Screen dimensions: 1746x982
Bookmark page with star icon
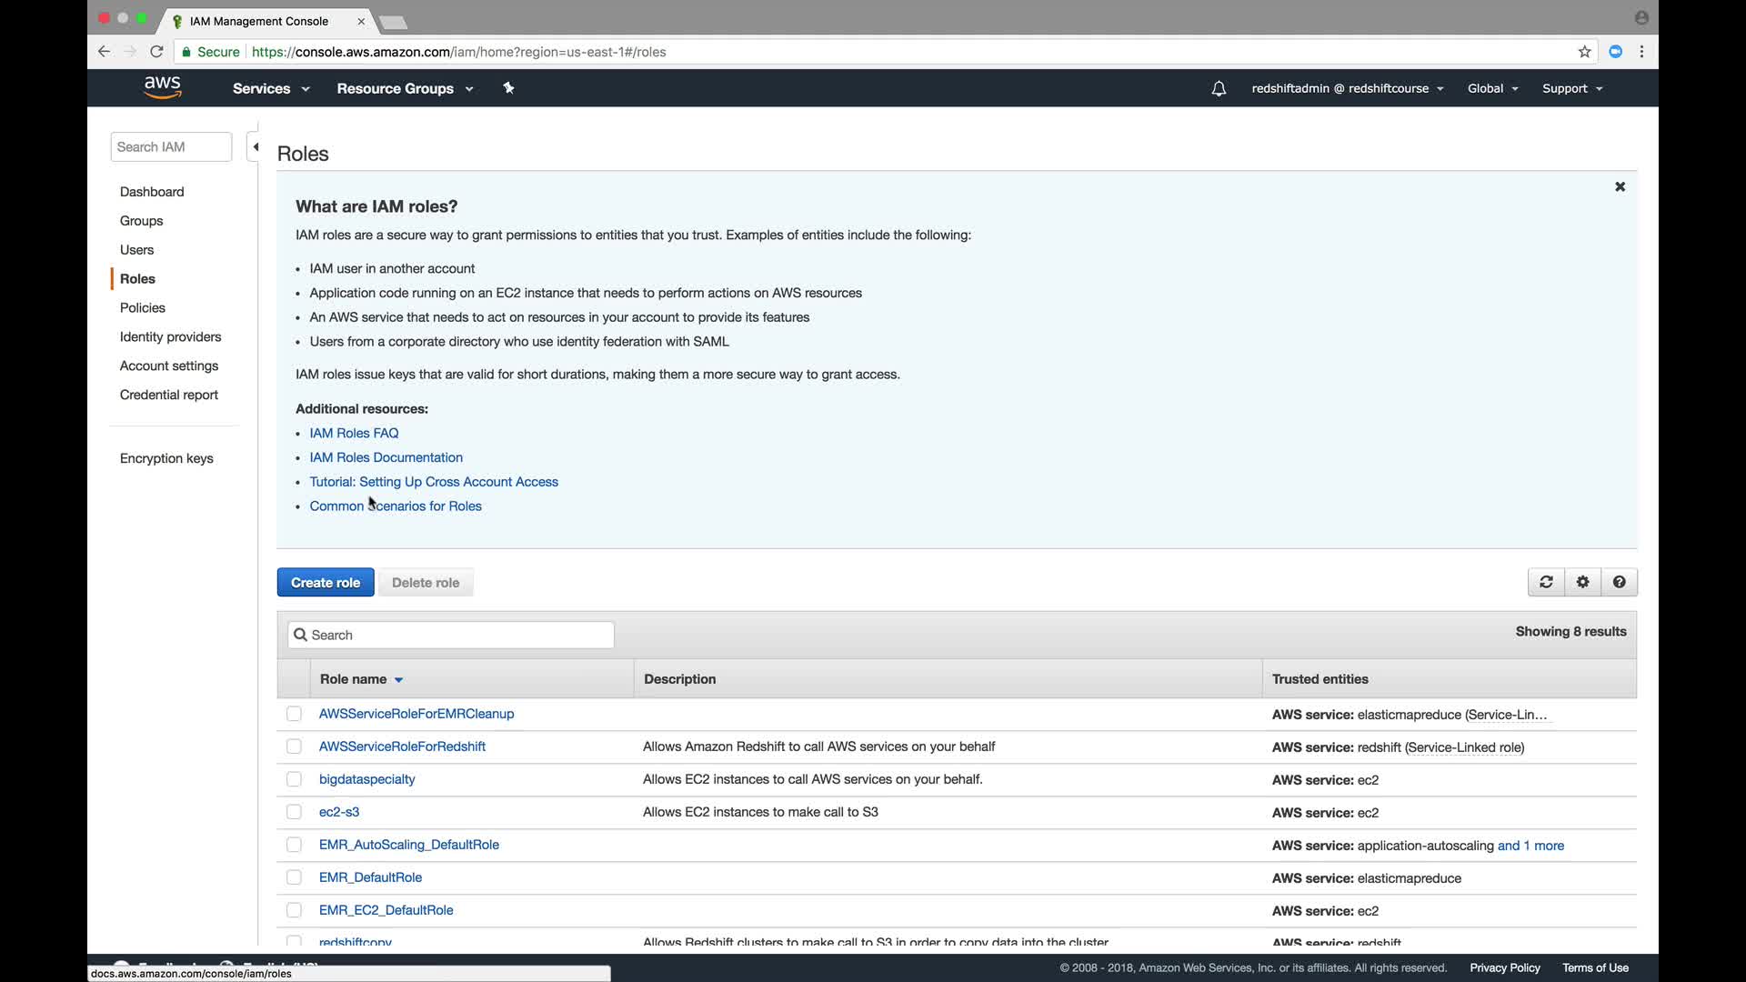pos(1584,52)
